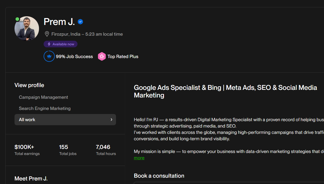The width and height of the screenshot is (324, 184).
Task: Click the pink Top Rated Plus star badge
Action: (102, 56)
